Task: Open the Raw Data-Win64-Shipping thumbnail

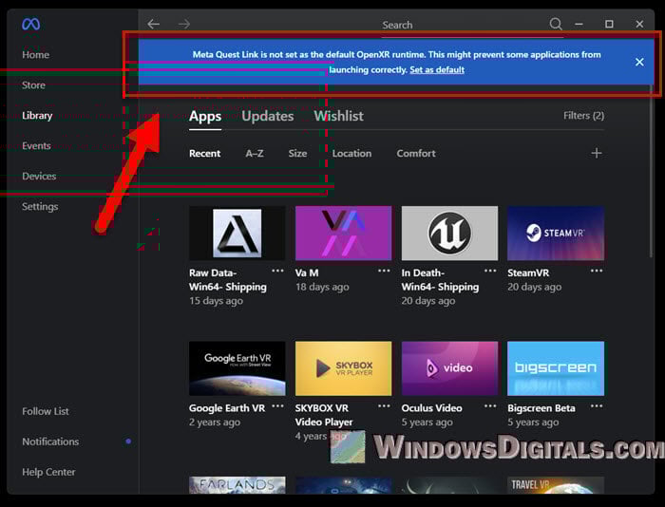Action: 237,234
